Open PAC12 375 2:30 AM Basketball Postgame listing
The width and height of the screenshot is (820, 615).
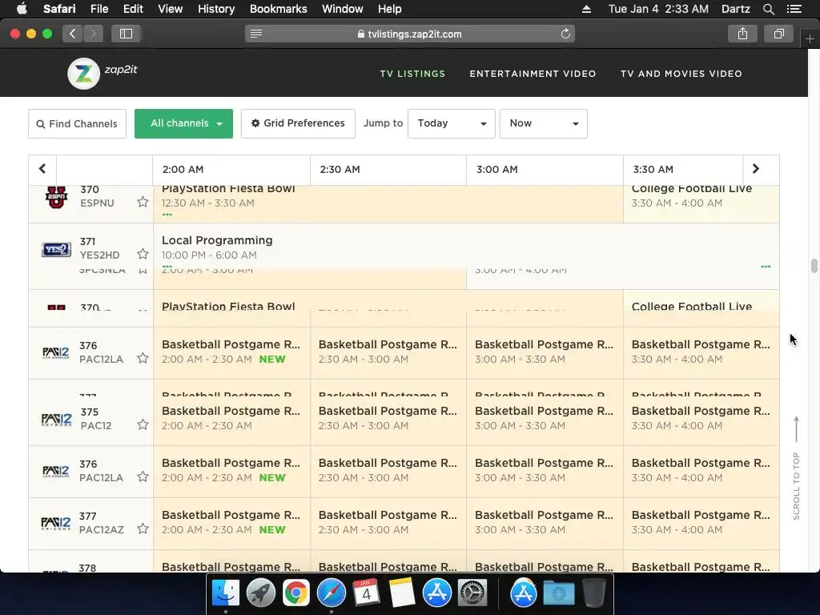pyautogui.click(x=388, y=420)
